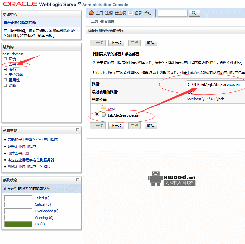Click the Overloaded (0) status link

(47, 211)
